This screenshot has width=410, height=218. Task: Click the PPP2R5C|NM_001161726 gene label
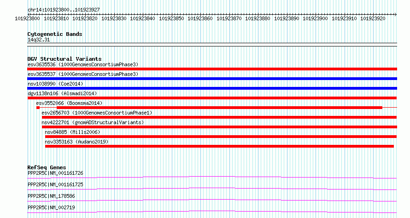click(x=55, y=173)
